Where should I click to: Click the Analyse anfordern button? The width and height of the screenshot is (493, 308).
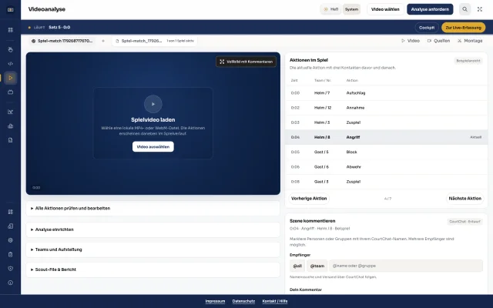point(430,9)
